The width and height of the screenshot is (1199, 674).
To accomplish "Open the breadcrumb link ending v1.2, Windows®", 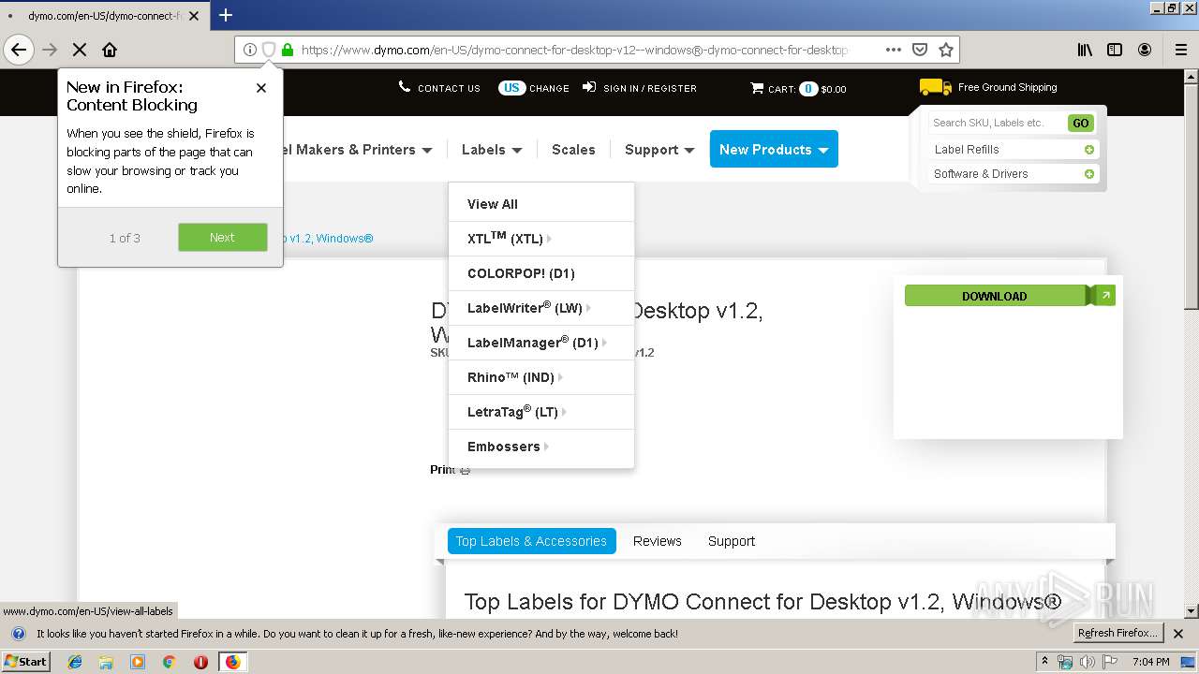I will [326, 238].
